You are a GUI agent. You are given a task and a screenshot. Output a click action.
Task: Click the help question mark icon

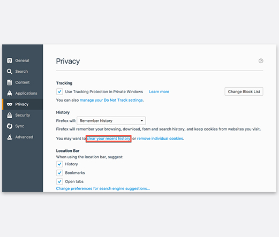tap(261, 61)
